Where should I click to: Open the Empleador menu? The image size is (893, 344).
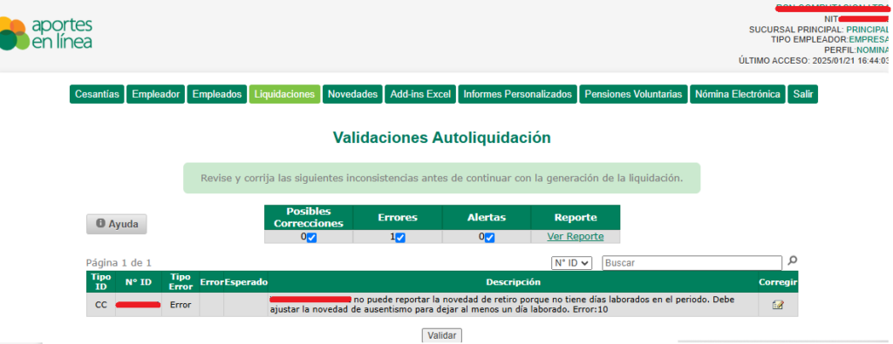click(x=156, y=94)
